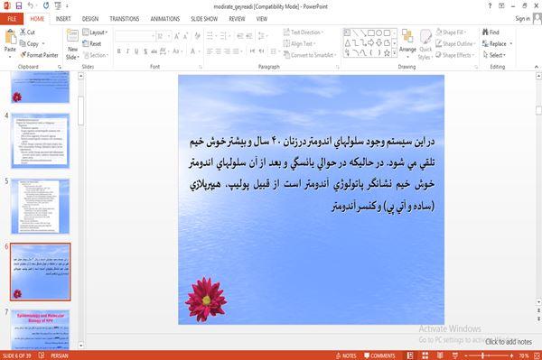
Task: Select slide 4 thumbnail
Action: pos(41,141)
